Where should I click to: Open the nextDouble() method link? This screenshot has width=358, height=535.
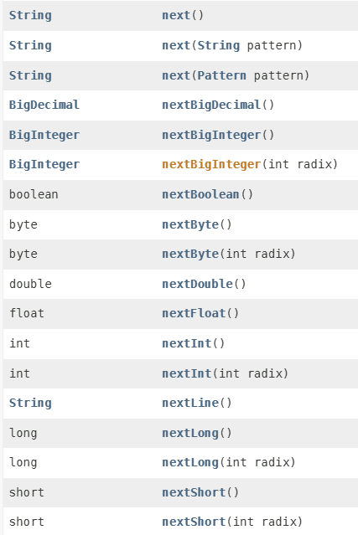[197, 284]
